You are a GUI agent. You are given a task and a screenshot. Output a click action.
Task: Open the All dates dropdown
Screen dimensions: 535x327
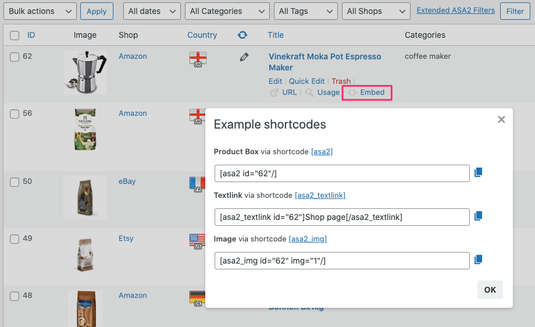(x=152, y=11)
